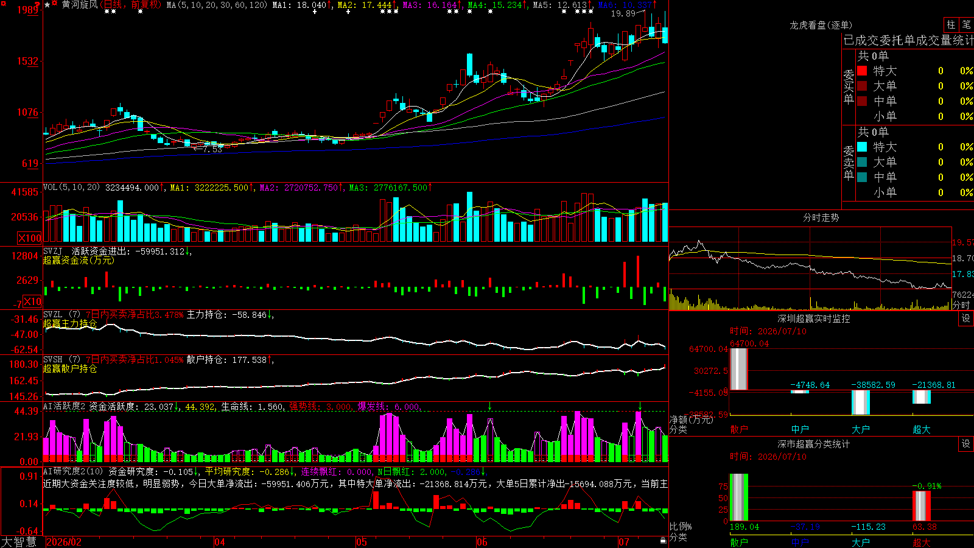Click the 超赢主力持仓 label

70,323
